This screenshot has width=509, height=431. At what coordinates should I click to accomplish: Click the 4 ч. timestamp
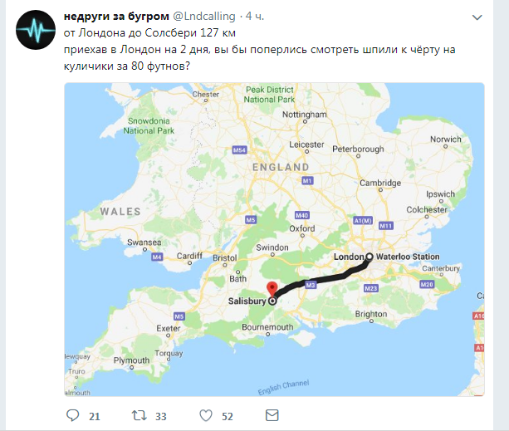coord(255,16)
